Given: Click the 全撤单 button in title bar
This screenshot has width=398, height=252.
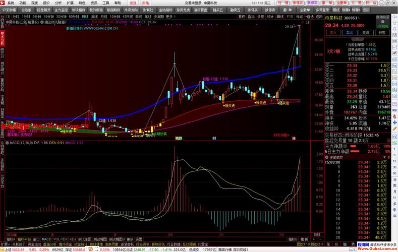Looking at the screenshot, I should coord(342,3).
